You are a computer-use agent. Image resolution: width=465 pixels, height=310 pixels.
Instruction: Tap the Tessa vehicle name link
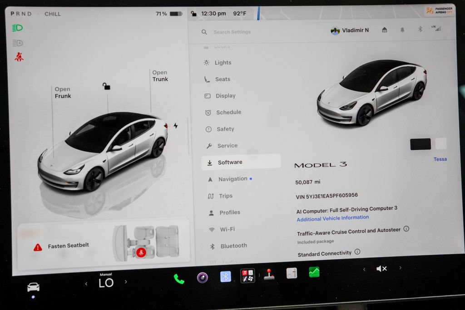(440, 159)
